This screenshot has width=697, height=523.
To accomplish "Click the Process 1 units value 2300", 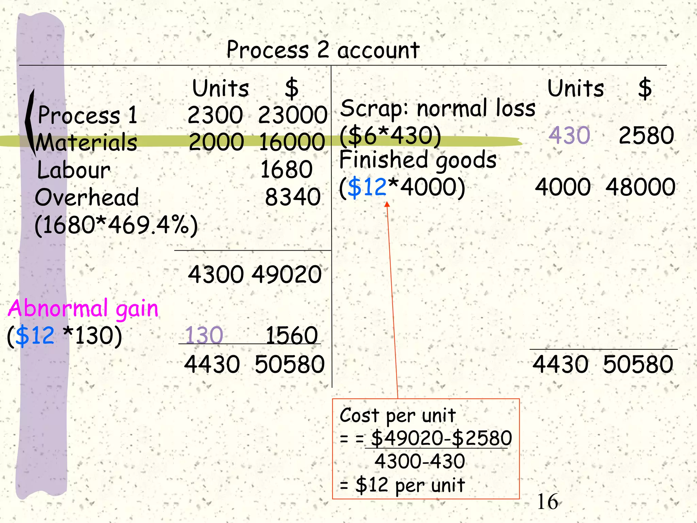I will point(215,115).
